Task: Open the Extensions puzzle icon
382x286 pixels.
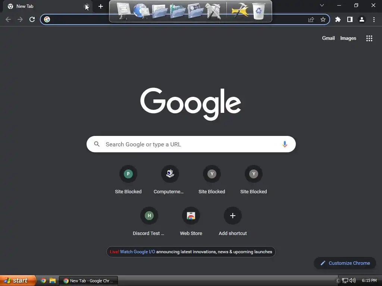Action: pos(338,19)
